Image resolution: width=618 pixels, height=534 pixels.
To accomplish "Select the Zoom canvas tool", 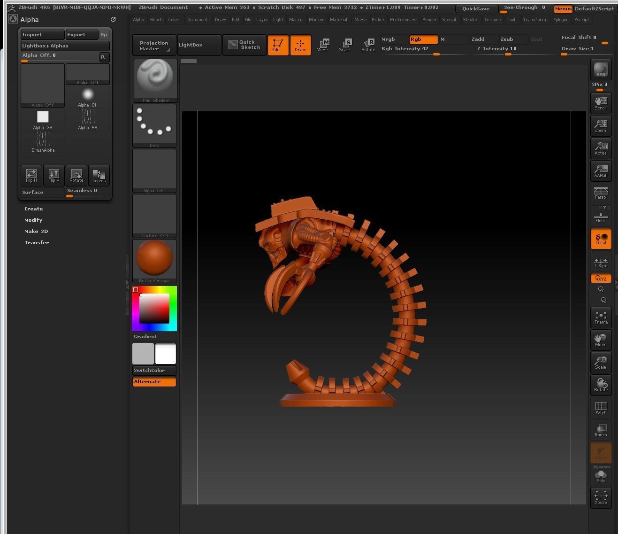I will [601, 125].
